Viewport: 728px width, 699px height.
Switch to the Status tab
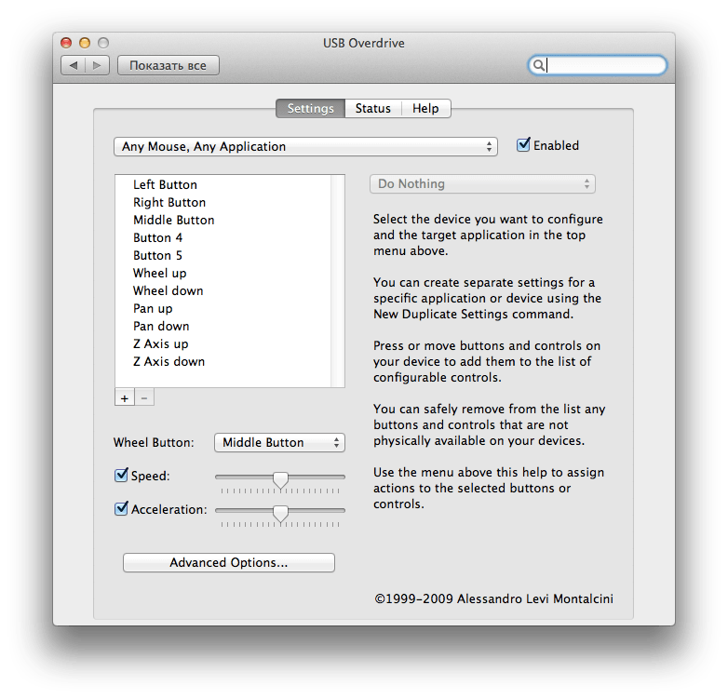click(x=372, y=109)
